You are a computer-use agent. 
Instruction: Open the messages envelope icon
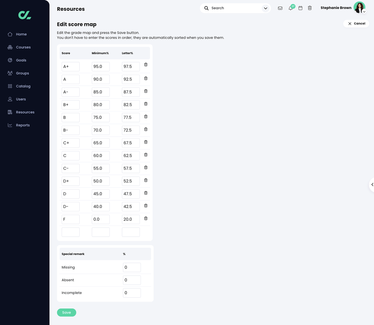(x=280, y=8)
